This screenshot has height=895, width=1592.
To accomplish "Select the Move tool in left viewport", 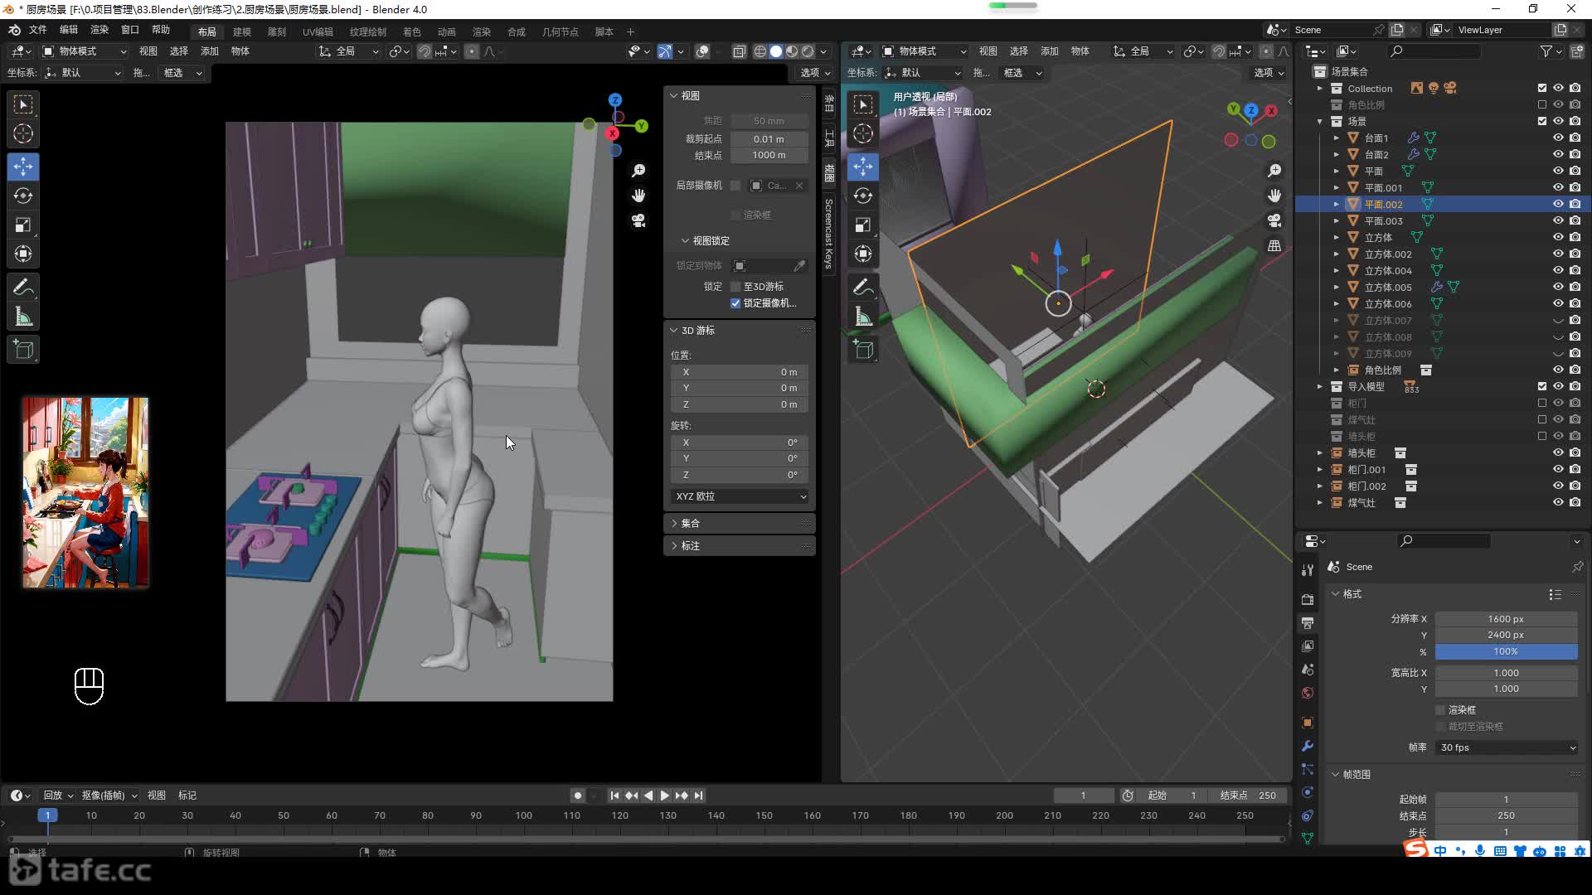I will (x=23, y=167).
